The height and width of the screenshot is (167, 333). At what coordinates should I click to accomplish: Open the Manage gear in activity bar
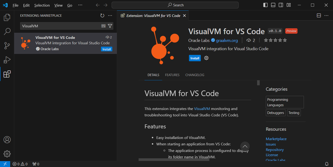[7, 153]
